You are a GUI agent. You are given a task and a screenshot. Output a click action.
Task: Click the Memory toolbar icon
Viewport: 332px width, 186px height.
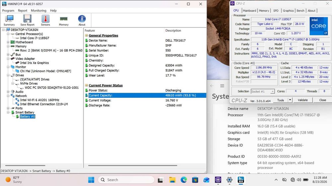(63, 20)
